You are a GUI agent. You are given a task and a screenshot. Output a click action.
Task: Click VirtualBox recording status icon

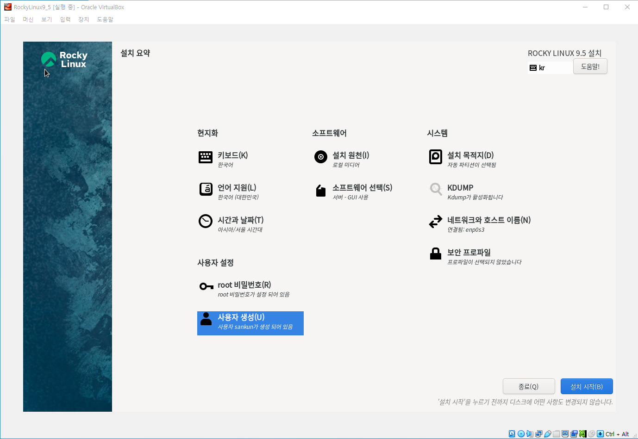click(574, 434)
